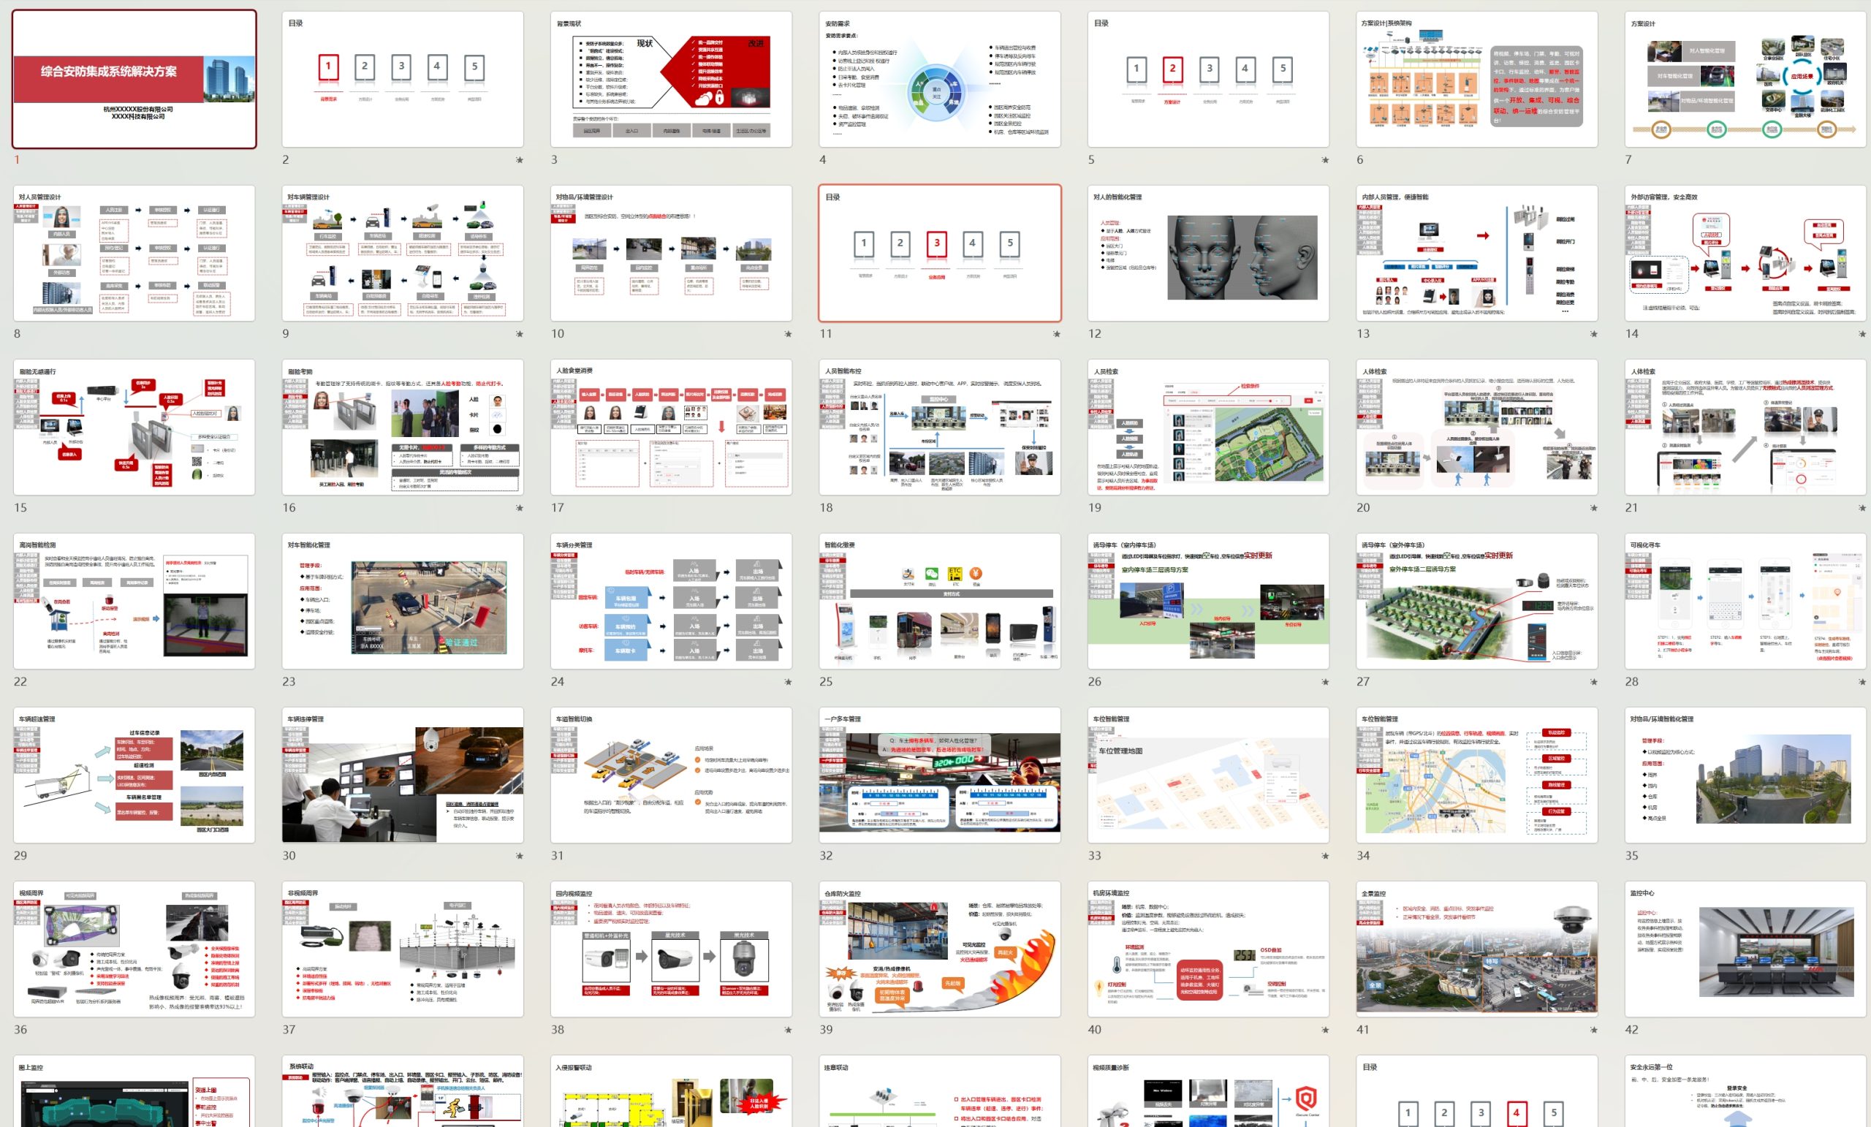Click the star icon below slide 11
This screenshot has width=1871, height=1127.
tap(1056, 334)
